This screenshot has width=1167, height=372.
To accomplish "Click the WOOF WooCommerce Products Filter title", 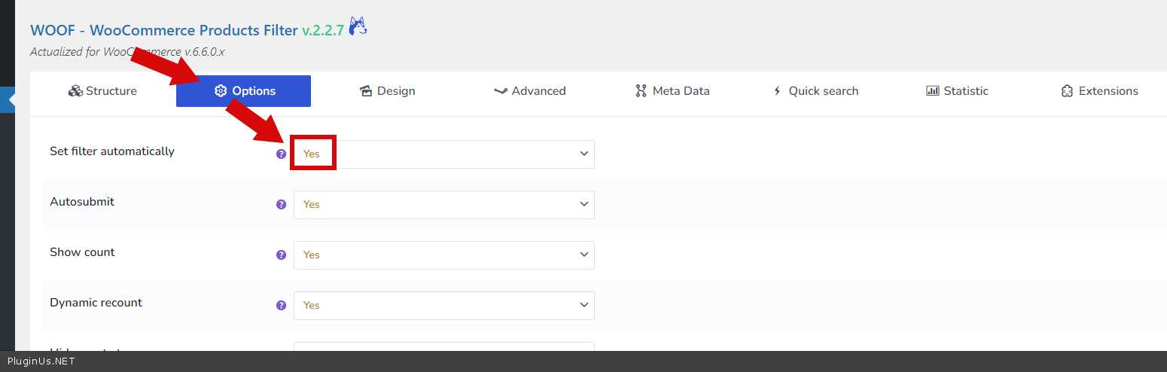I will click(164, 30).
